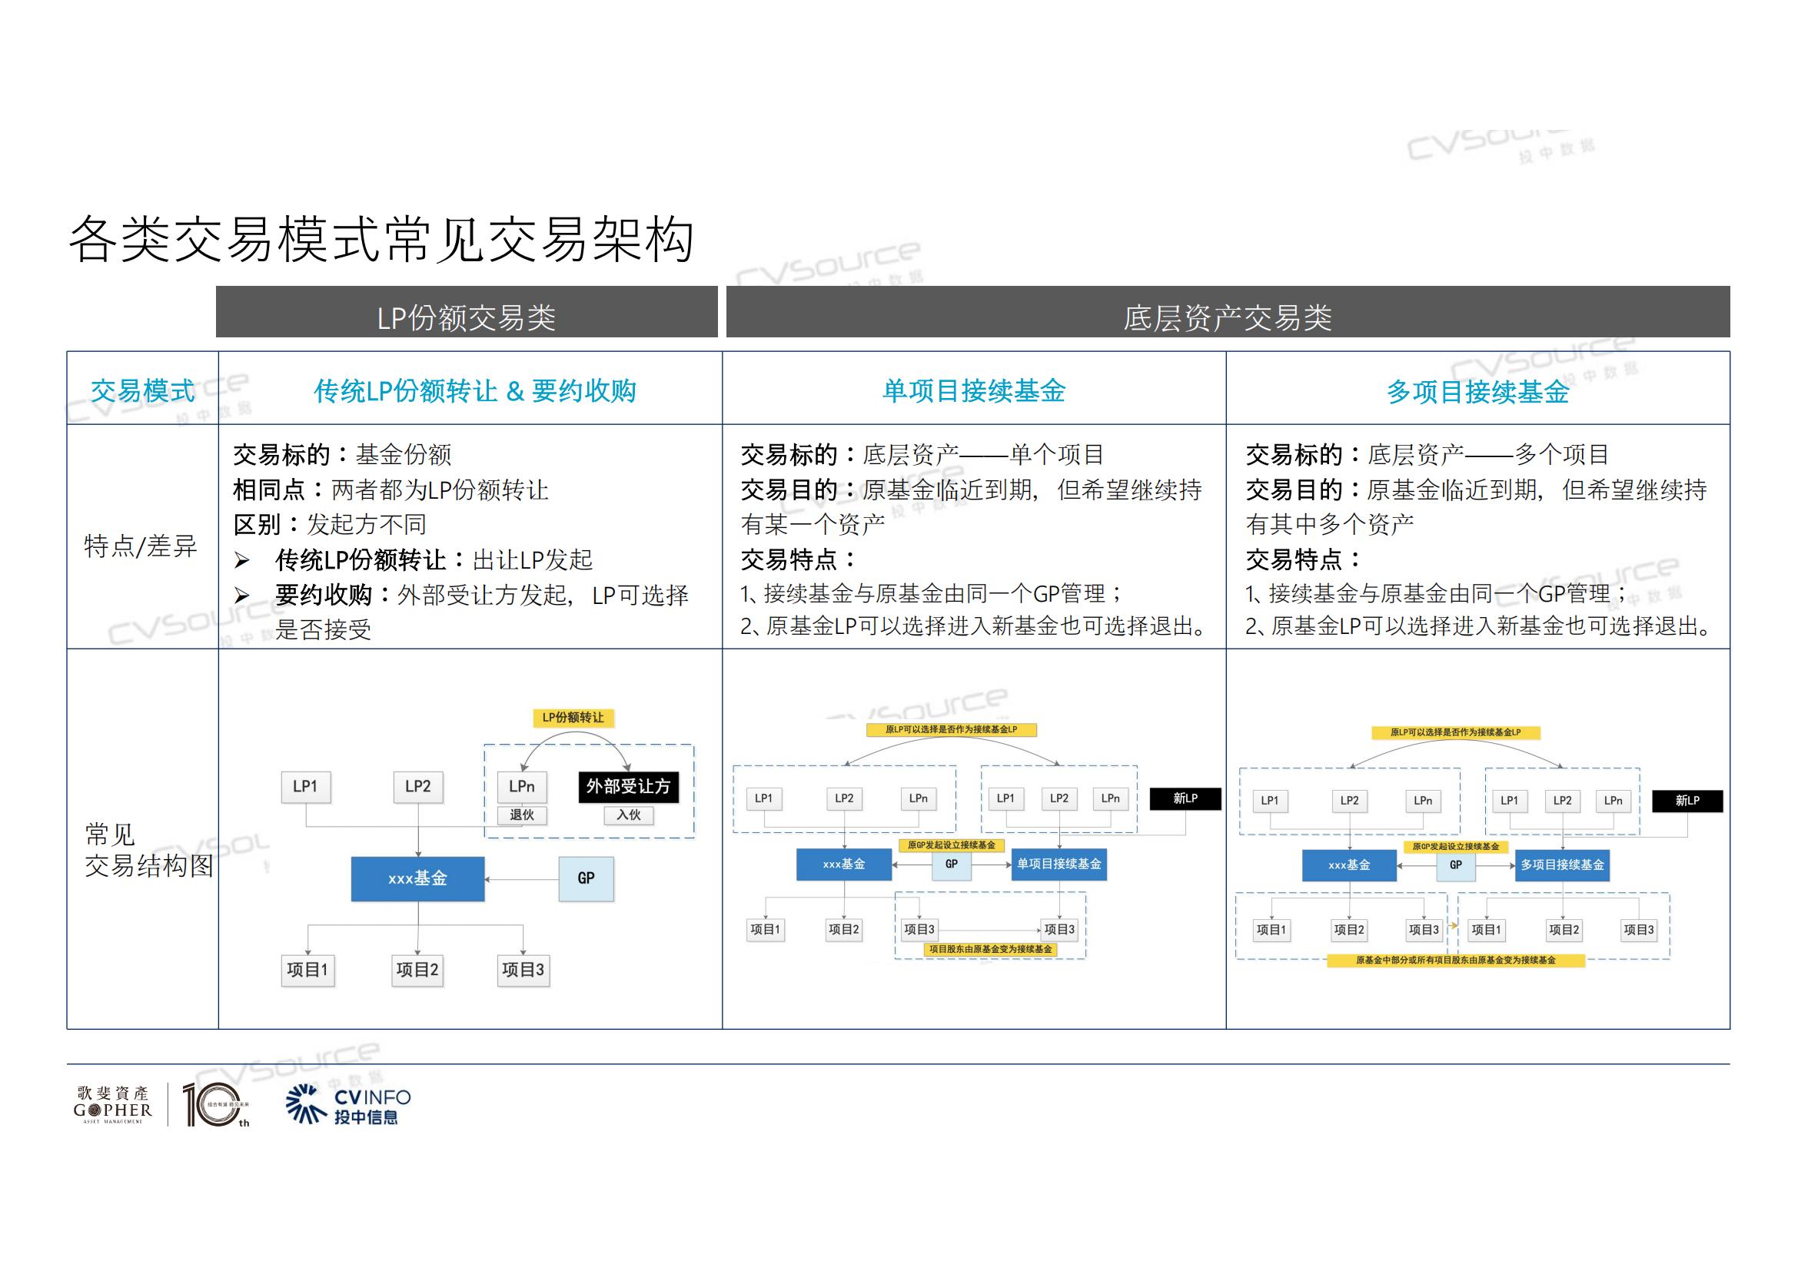Screen dimensions: 1798x1271
Task: Click the 退伙 label under LPn
Action: click(x=521, y=815)
